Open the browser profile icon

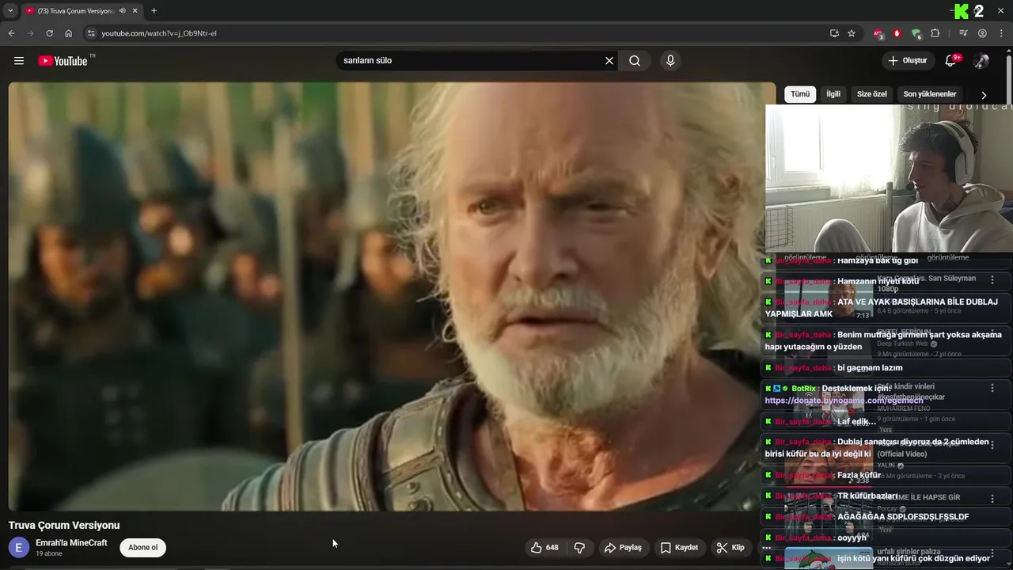[x=982, y=33]
